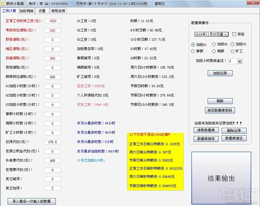Open the 设置 tab
The image size is (260, 206).
click(x=42, y=11)
